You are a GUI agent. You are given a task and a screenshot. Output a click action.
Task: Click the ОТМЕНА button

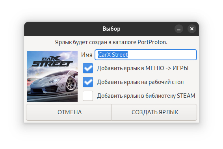click(69, 112)
